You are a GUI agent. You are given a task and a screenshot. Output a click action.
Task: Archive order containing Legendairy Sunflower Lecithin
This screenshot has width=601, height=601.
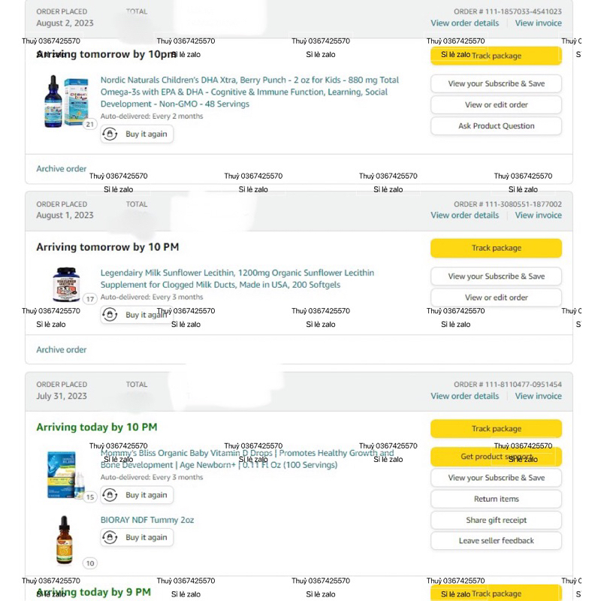pyautogui.click(x=62, y=350)
